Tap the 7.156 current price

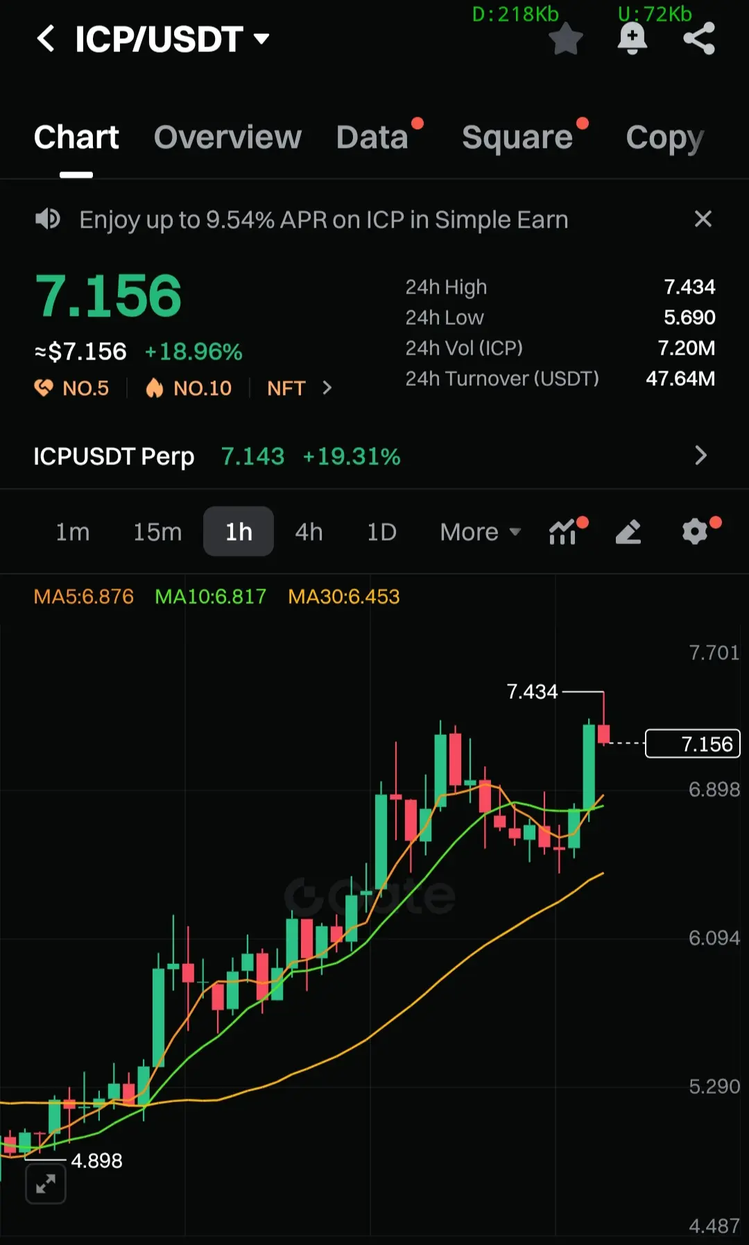pyautogui.click(x=108, y=296)
